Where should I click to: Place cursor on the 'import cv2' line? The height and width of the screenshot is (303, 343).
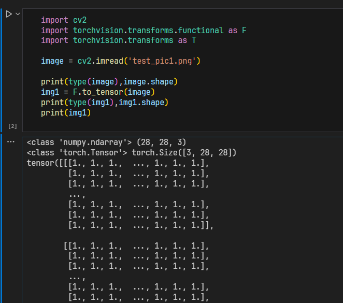[64, 20]
